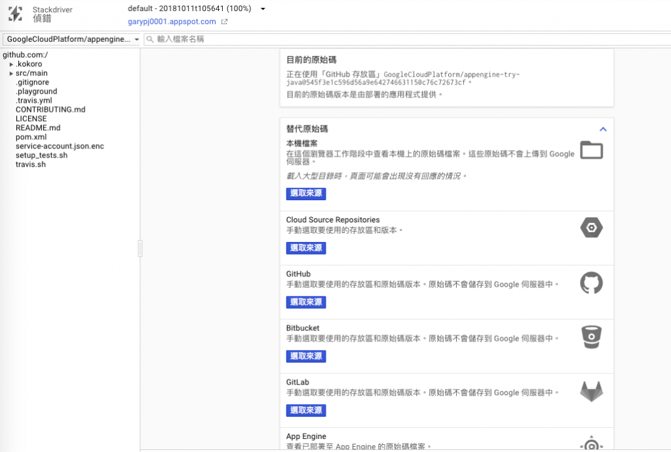Select src/main folder in file tree
This screenshot has height=452, width=671.
coord(31,73)
